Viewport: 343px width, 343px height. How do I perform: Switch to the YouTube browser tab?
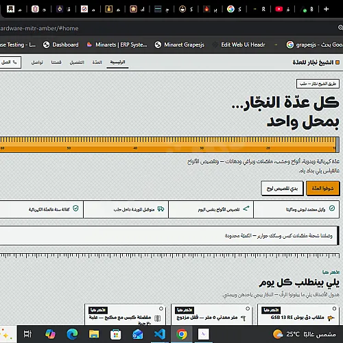pyautogui.click(x=283, y=9)
